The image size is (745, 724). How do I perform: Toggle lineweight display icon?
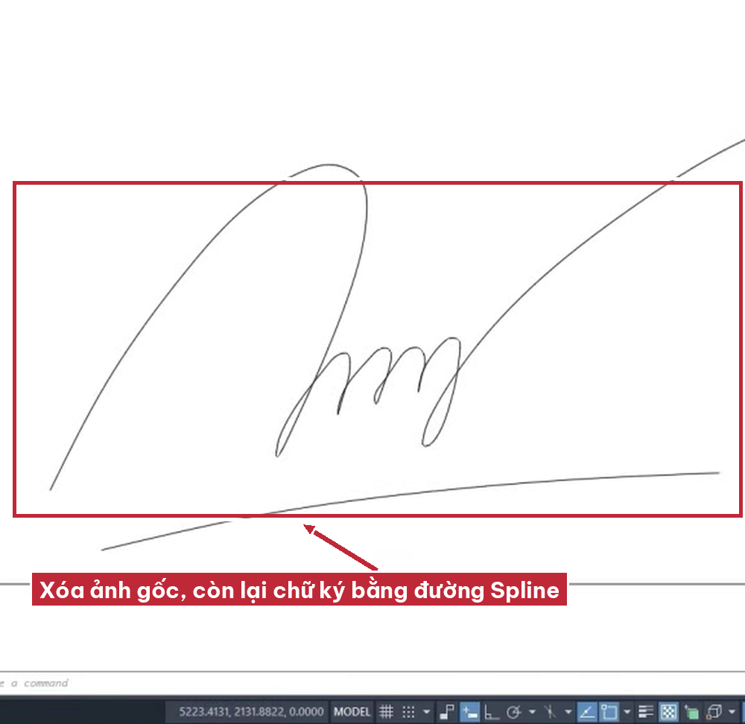tap(646, 711)
